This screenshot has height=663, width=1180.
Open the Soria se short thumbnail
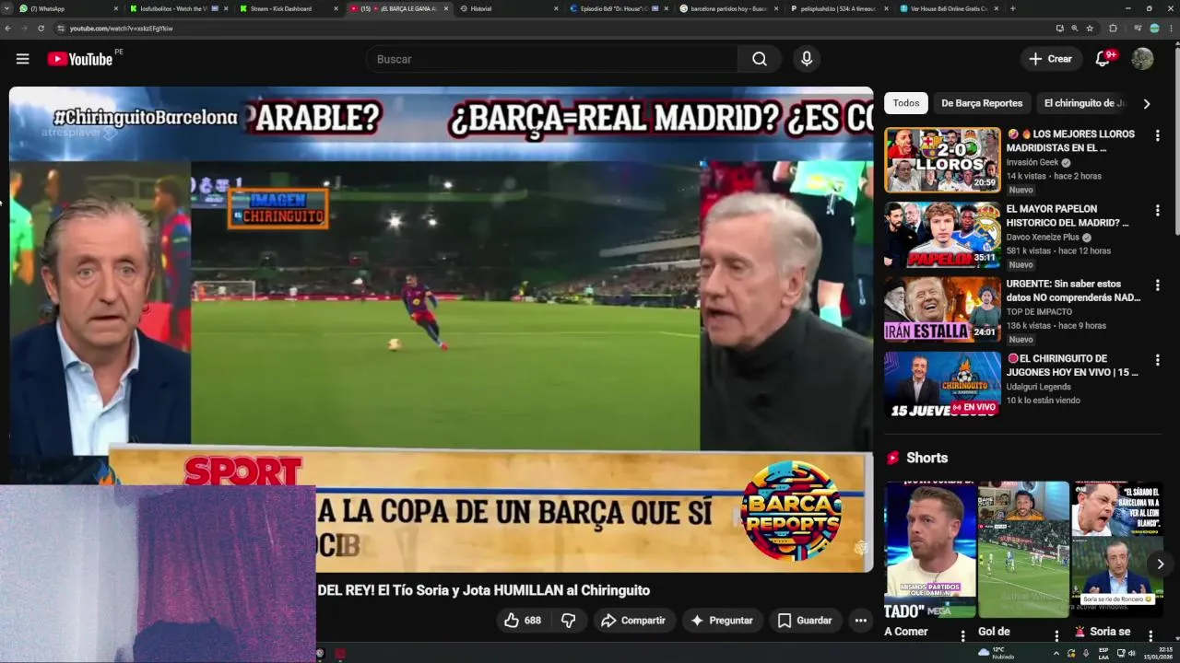[x=1117, y=550]
